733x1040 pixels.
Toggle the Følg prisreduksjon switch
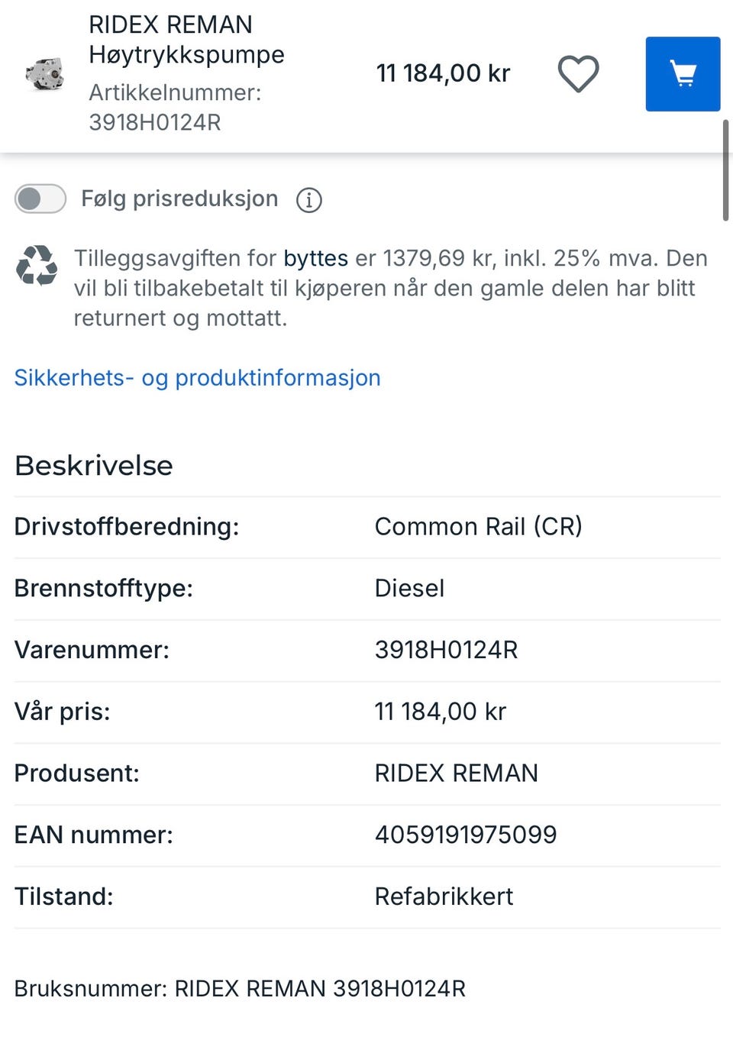coord(40,199)
